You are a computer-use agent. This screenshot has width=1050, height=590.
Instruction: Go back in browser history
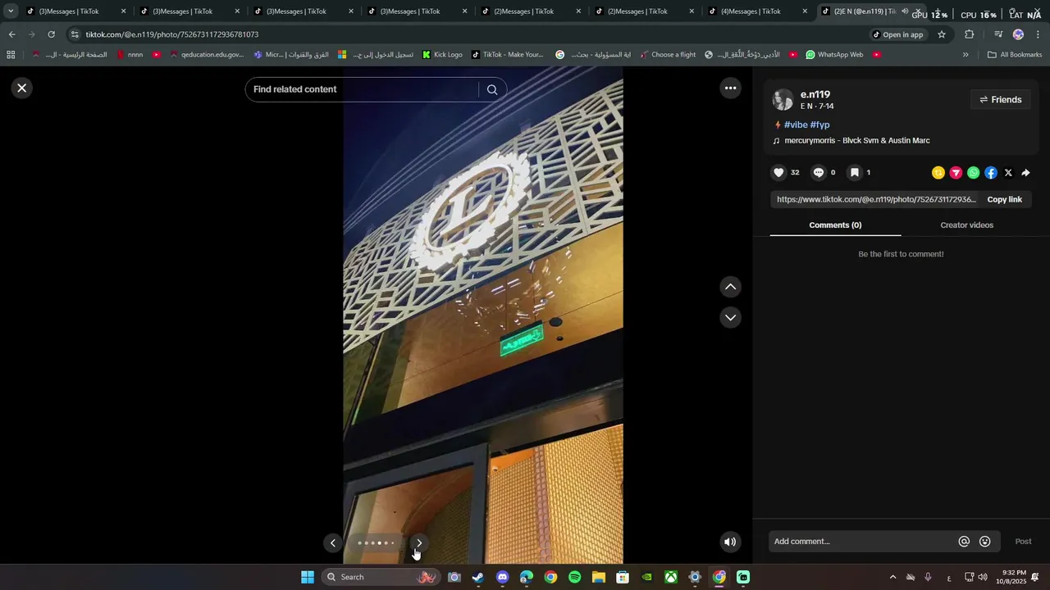point(12,34)
